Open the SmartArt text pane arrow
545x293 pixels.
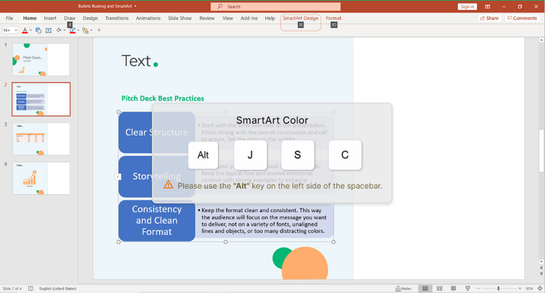[x=118, y=177]
